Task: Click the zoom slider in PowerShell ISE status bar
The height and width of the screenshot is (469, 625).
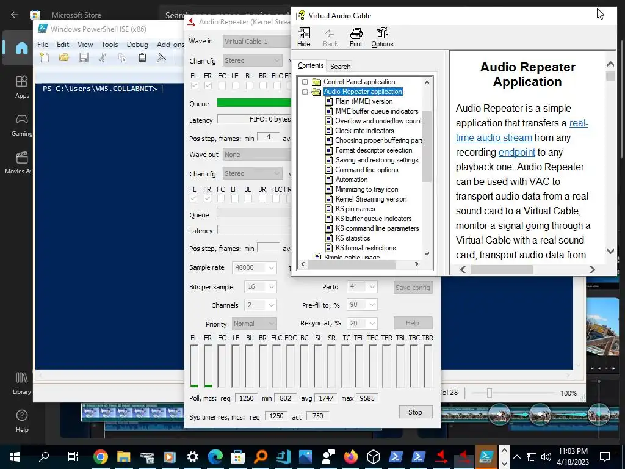Action: [490, 393]
